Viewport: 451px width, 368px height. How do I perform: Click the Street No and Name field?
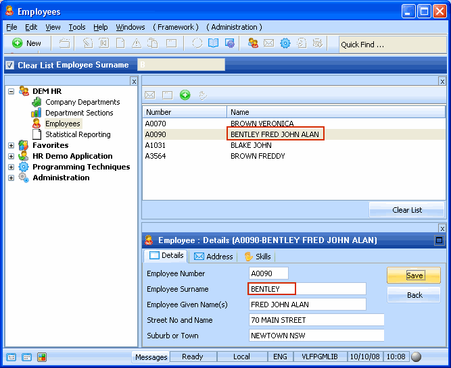(x=316, y=320)
